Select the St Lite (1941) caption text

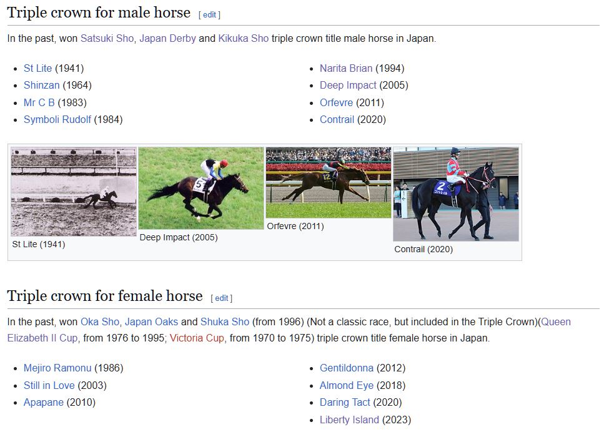[x=38, y=244]
